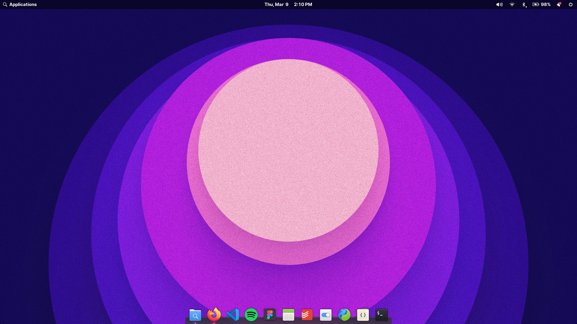Open the notifications bell indicator

(559, 4)
